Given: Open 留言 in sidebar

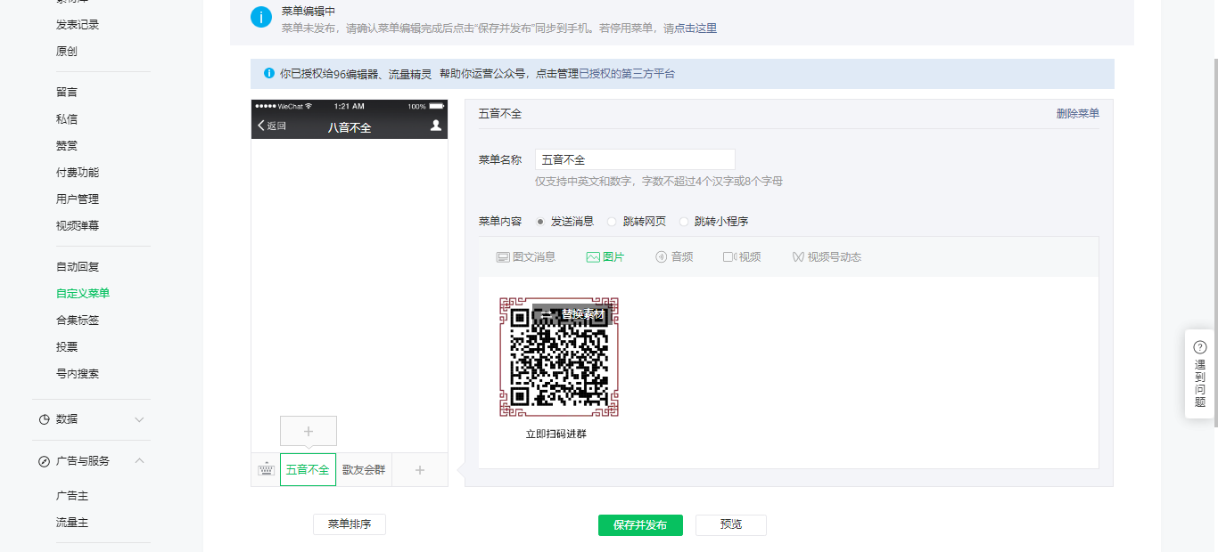Looking at the screenshot, I should tap(67, 93).
